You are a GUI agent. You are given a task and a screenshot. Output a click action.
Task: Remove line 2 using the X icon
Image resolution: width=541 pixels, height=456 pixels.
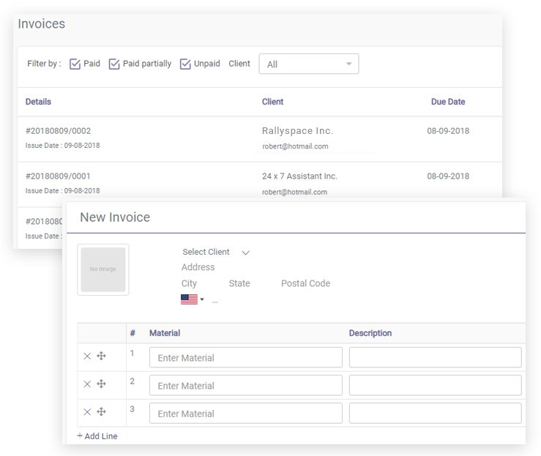pyautogui.click(x=87, y=384)
